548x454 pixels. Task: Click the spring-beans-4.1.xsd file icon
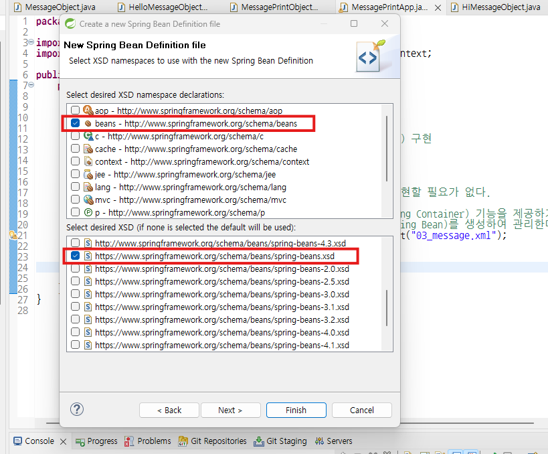point(88,346)
